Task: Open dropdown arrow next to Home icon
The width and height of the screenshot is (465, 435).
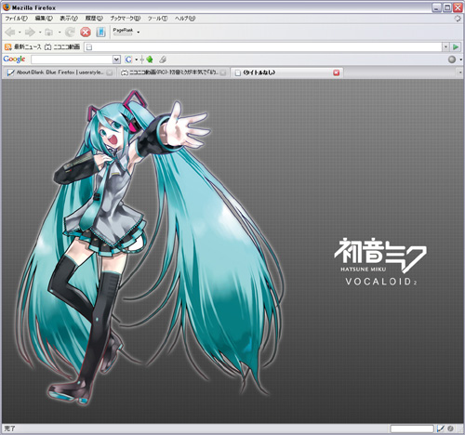Action: pos(60,33)
